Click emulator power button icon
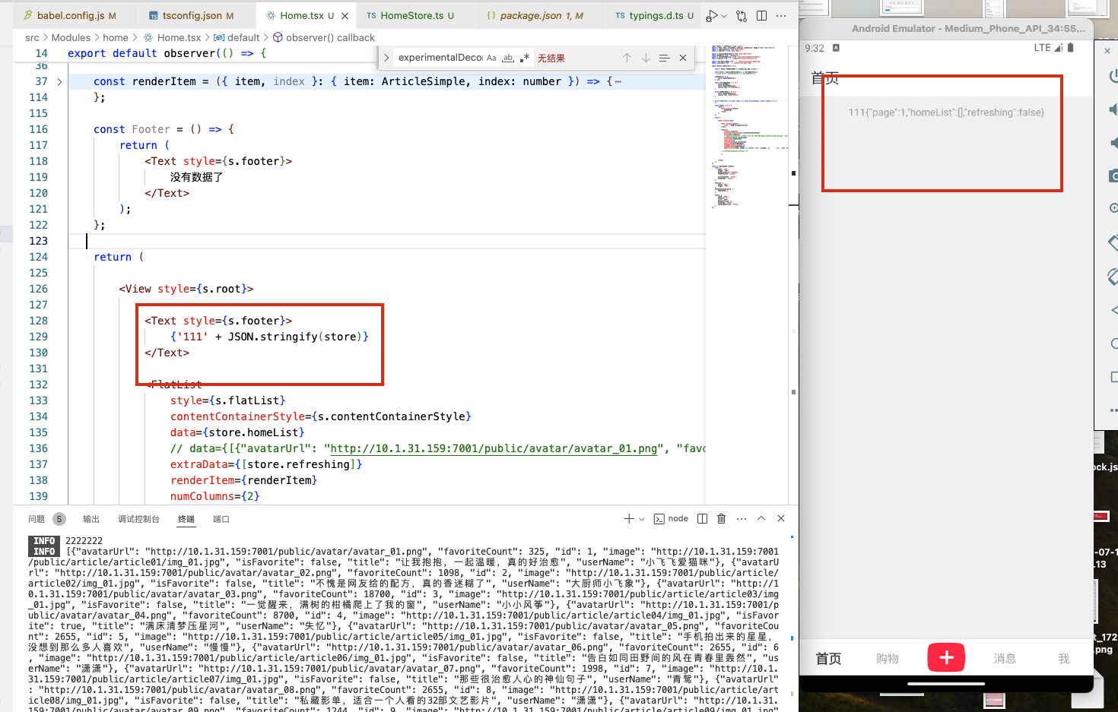This screenshot has width=1118, height=712. click(1113, 76)
